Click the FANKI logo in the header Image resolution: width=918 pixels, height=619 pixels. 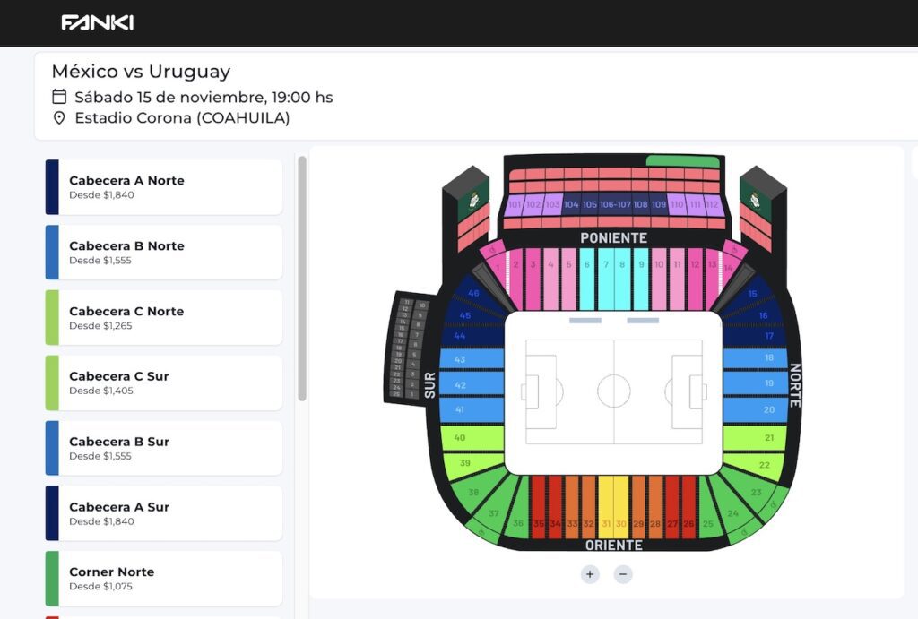coord(100,22)
